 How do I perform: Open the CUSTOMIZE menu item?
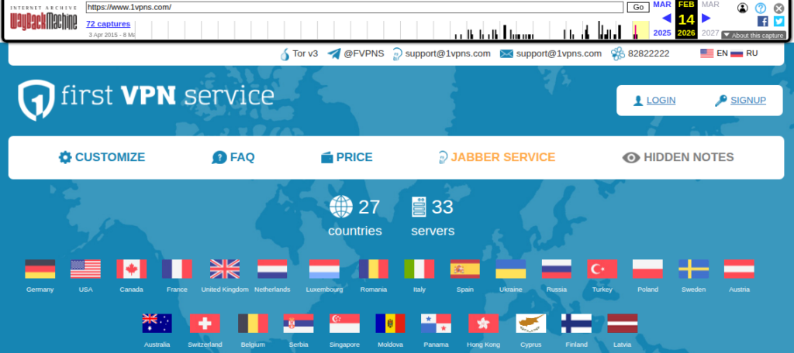click(x=102, y=157)
